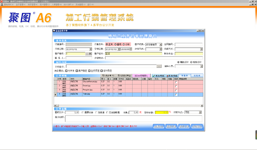Tick the 对样本 color requirement checkbox
The width and height of the screenshot is (257, 150).
point(67,71)
